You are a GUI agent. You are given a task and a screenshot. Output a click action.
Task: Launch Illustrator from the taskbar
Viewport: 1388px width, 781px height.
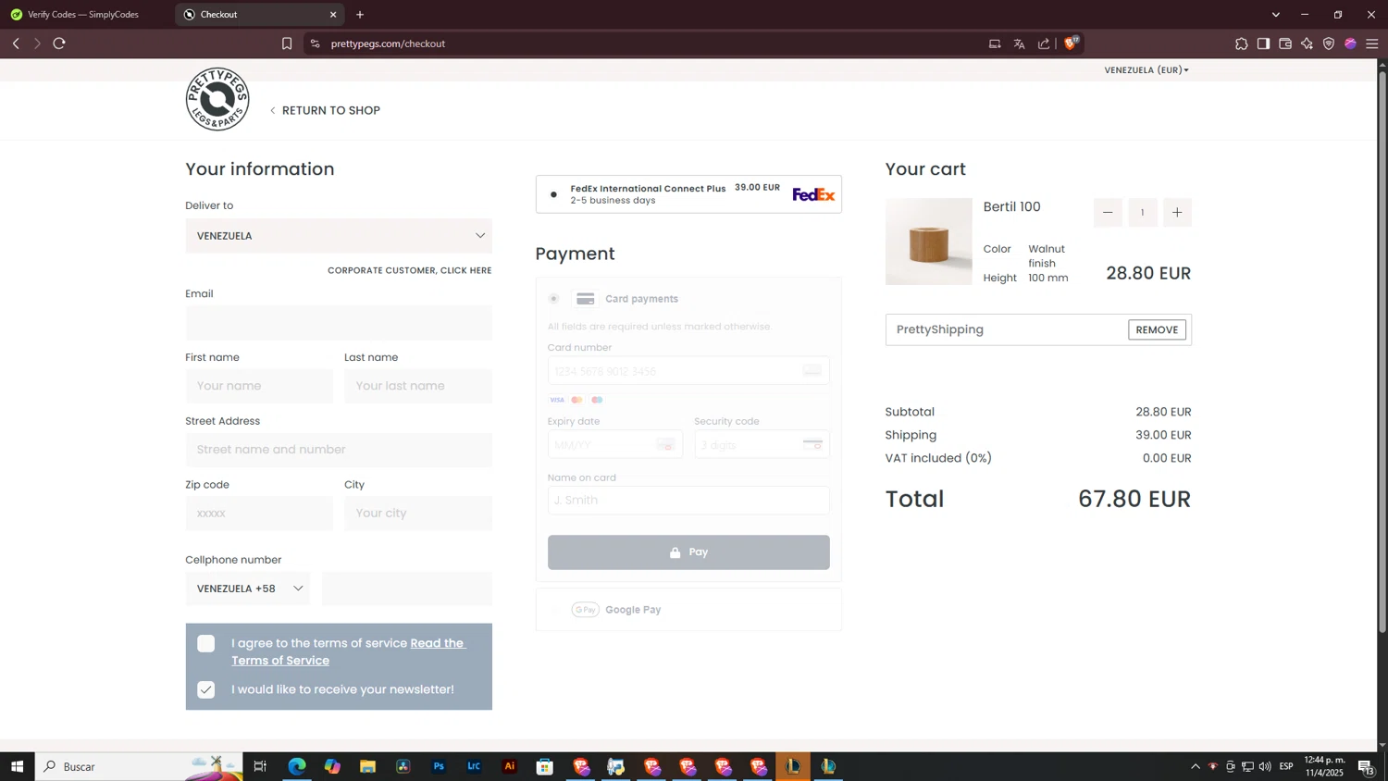tap(509, 766)
